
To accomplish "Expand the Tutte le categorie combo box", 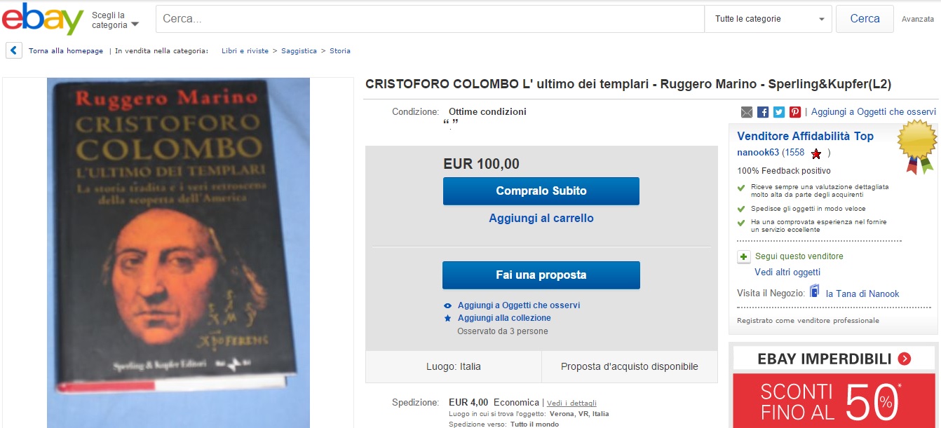I will pyautogui.click(x=768, y=19).
